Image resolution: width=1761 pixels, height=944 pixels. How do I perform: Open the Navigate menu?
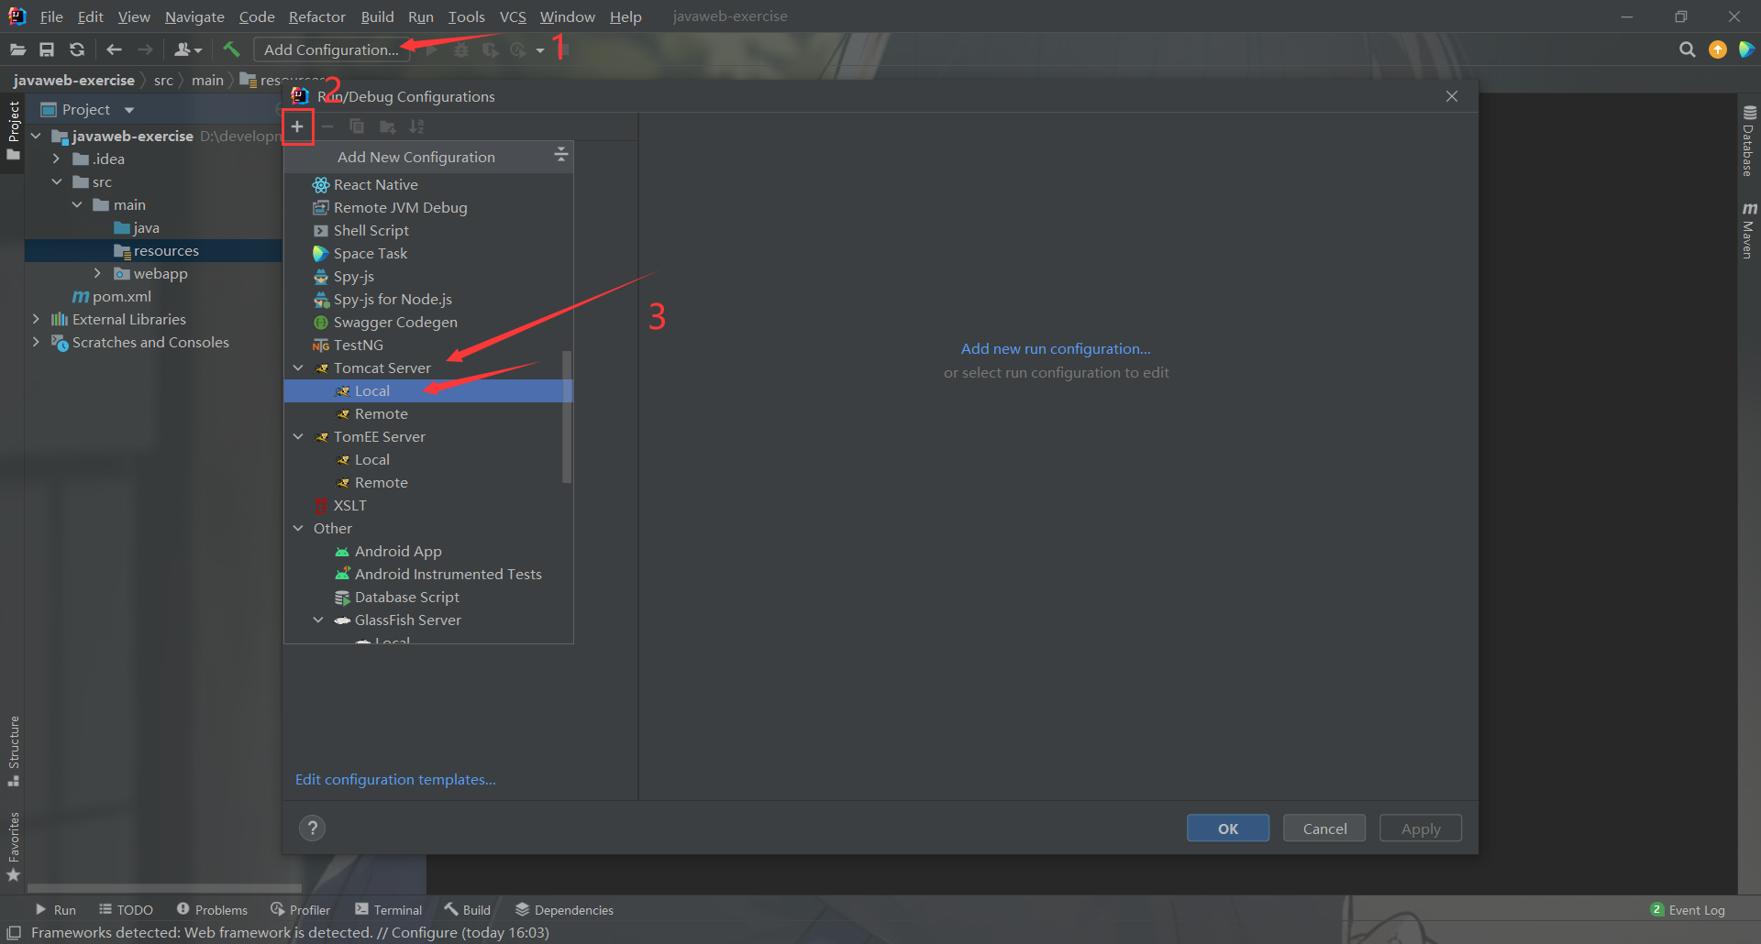(x=194, y=16)
